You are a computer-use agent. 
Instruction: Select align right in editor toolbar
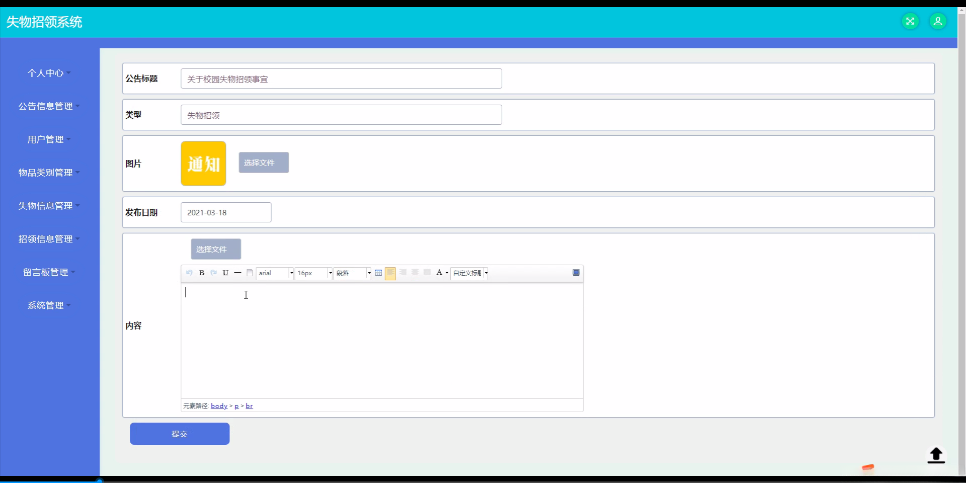click(403, 273)
